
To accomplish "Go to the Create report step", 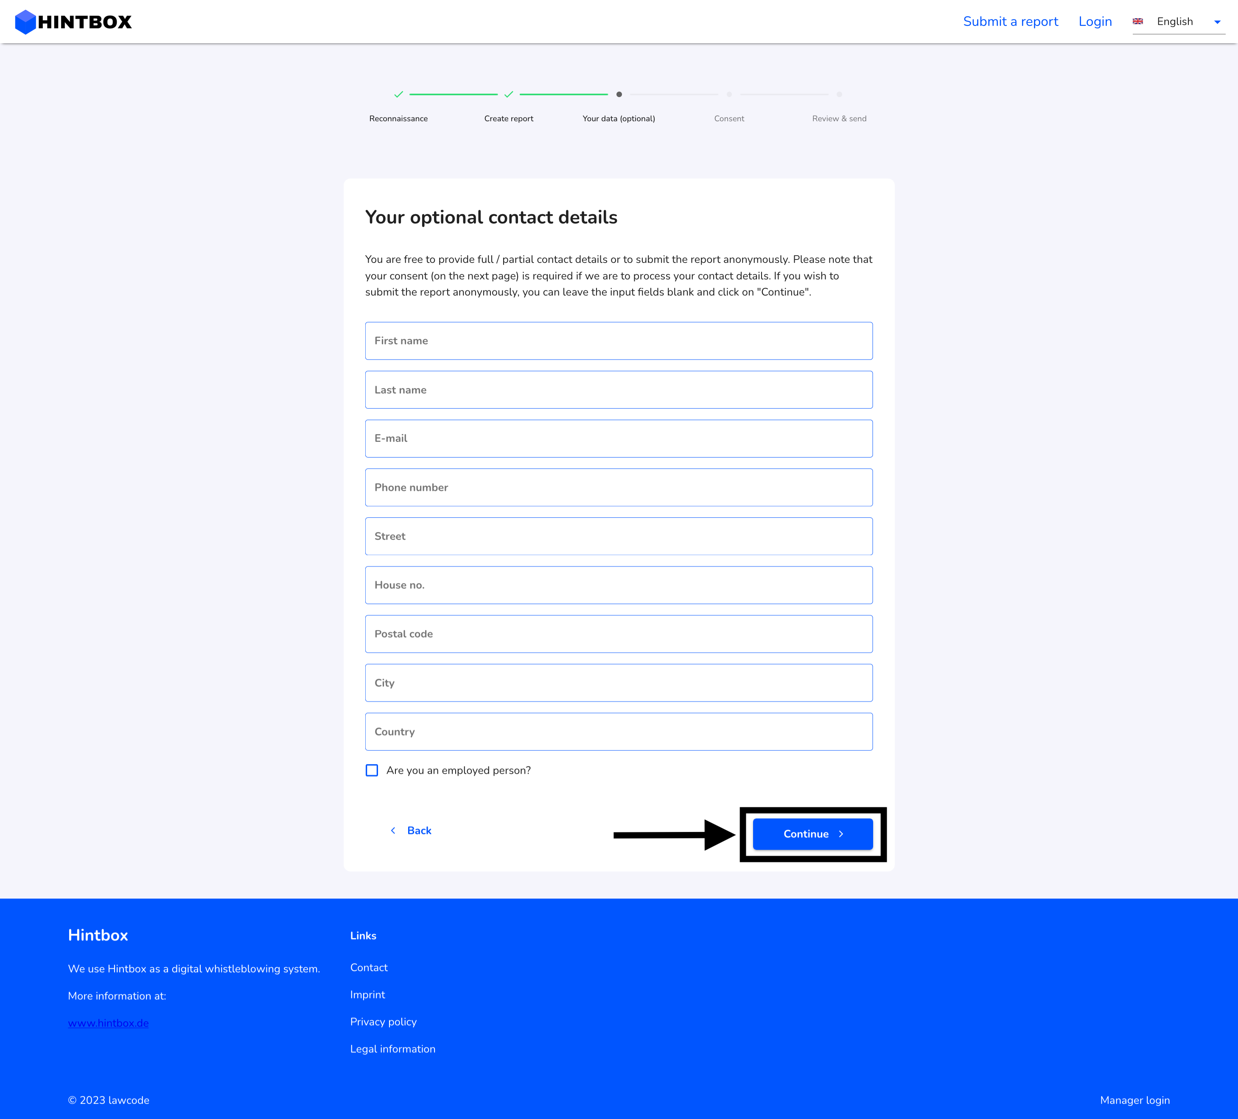I will tap(508, 118).
